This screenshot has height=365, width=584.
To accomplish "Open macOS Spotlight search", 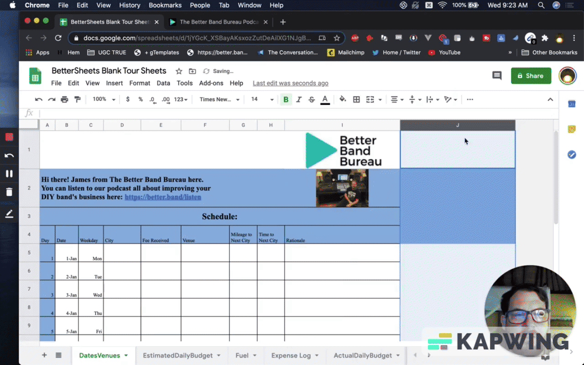I will click(x=541, y=5).
